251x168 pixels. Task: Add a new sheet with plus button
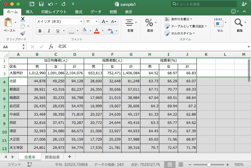point(70,157)
